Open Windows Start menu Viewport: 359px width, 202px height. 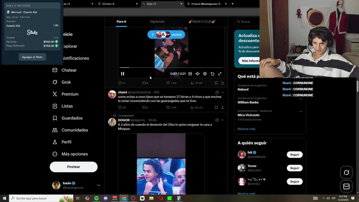[4, 198]
